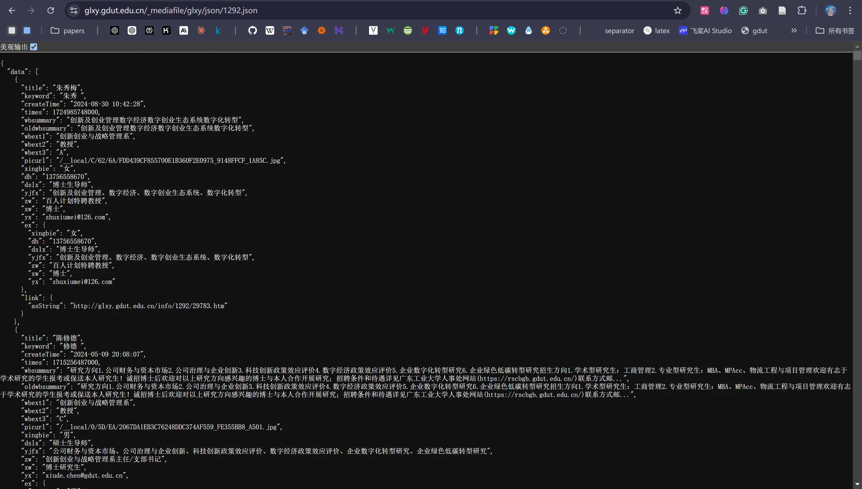This screenshot has width=862, height=489.
Task: Open the latex bookmark
Action: (x=656, y=31)
